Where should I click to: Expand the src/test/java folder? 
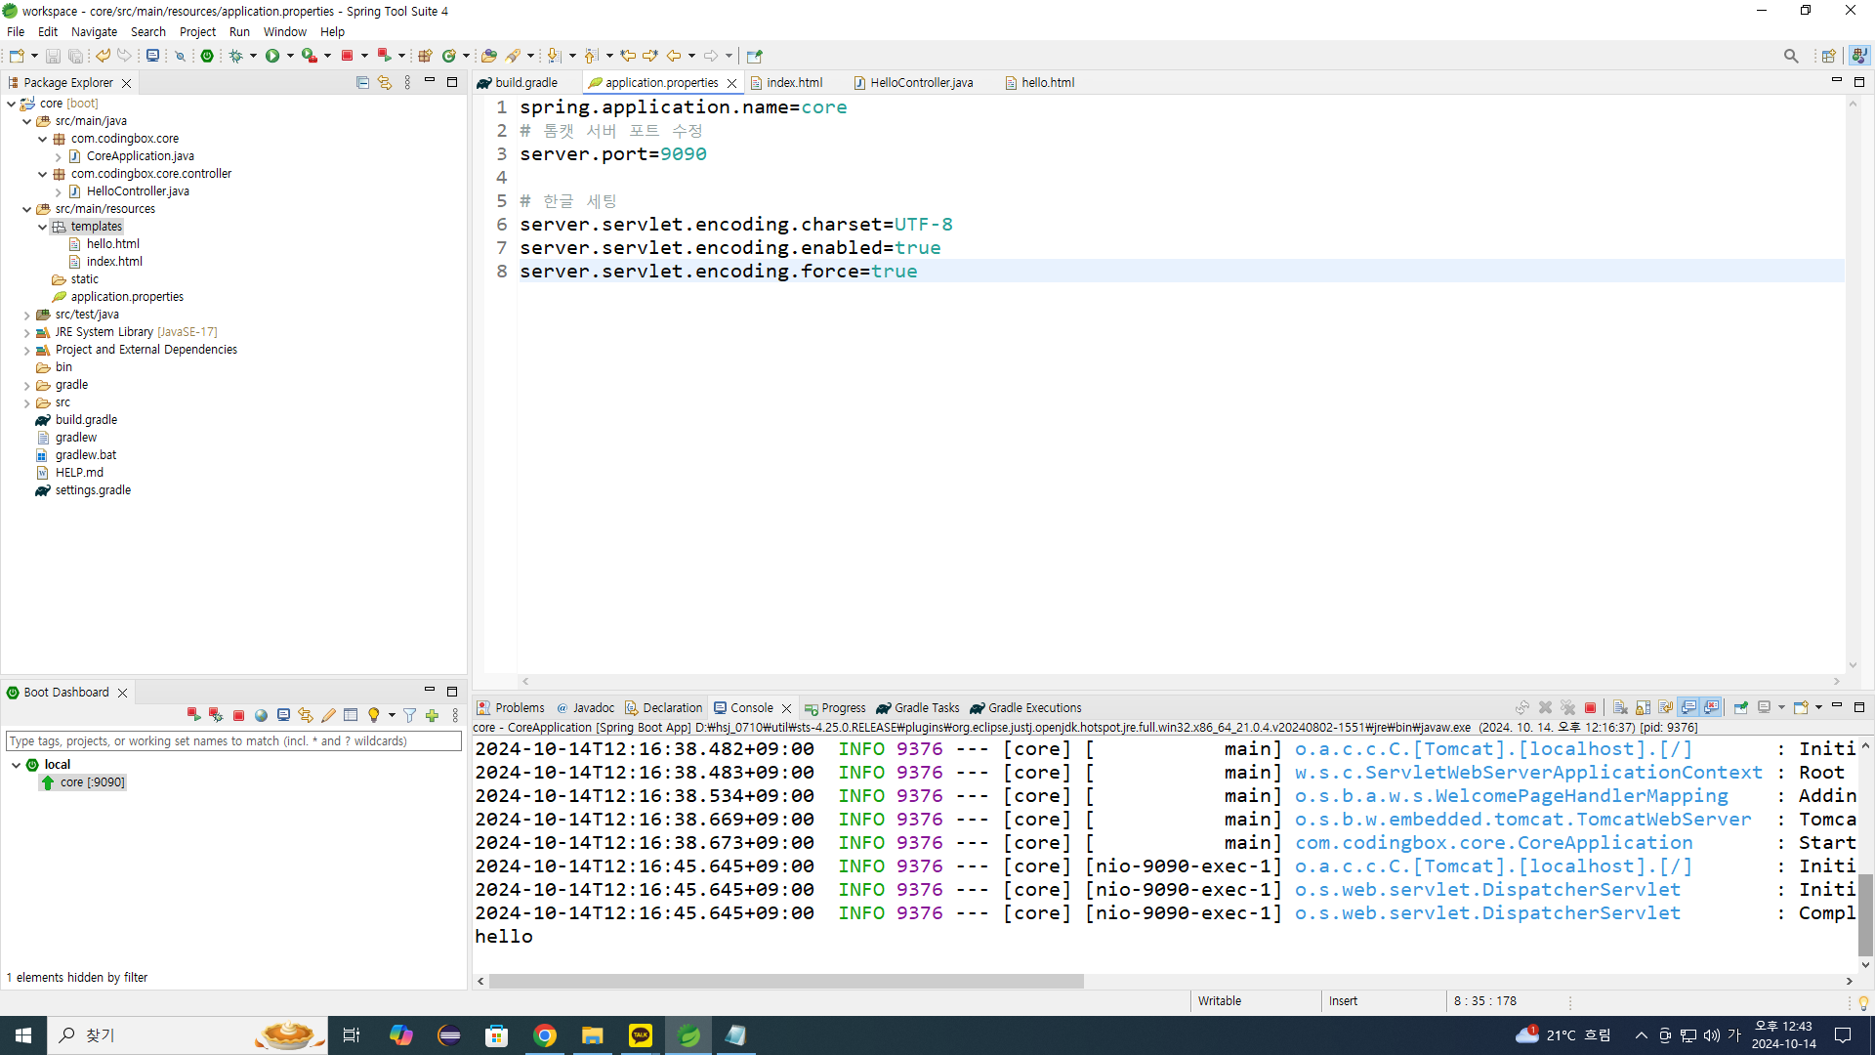[x=27, y=315]
